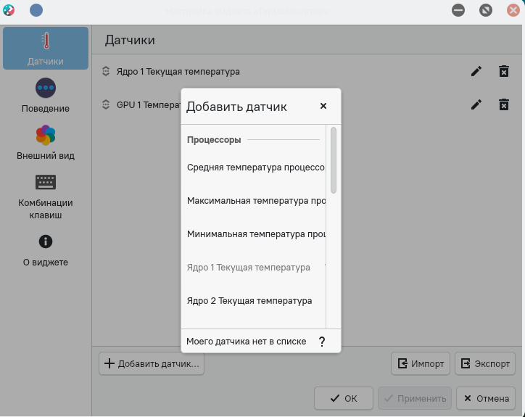Open Комбинации клавиш section
Viewport: 525px width, 417px height.
46,197
